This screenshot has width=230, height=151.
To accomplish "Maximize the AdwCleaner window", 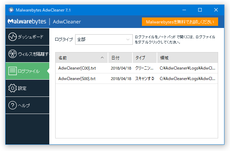I will (x=200, y=10).
